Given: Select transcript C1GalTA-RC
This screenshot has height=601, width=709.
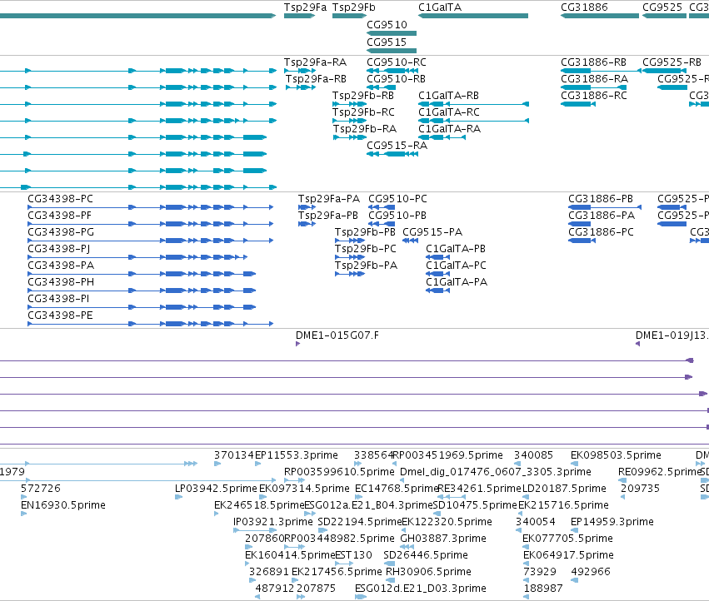Looking at the screenshot, I should point(473,121).
